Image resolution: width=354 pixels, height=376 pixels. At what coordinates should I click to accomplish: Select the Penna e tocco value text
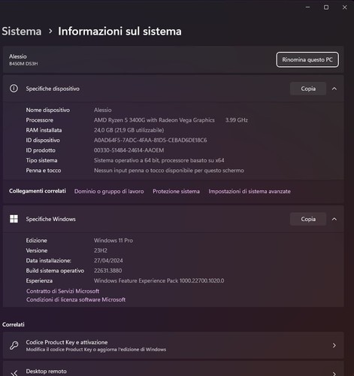click(169, 171)
